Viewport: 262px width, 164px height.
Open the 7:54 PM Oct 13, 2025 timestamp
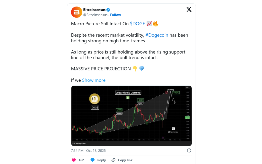tap(88, 150)
